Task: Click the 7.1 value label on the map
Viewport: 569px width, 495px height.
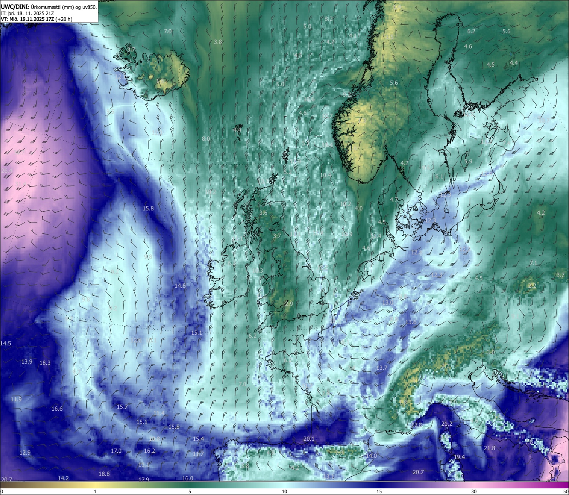Action: [x=533, y=263]
